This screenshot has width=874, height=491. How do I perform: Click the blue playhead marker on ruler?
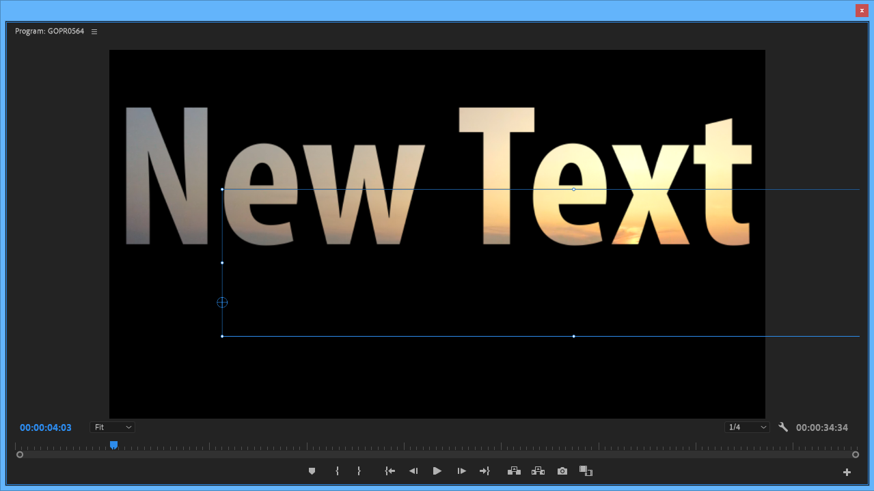(x=114, y=445)
